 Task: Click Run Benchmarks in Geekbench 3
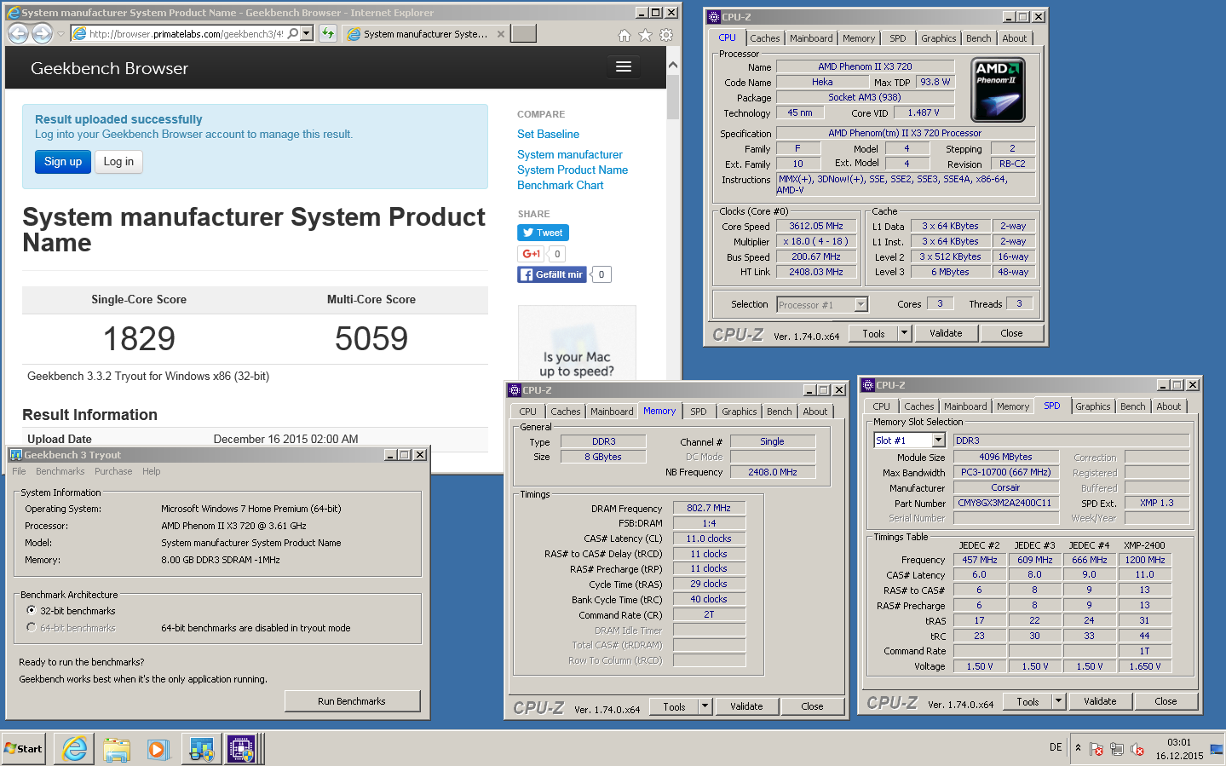click(x=352, y=700)
